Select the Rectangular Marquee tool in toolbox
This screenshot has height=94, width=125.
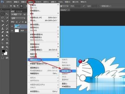click(x=2, y=14)
